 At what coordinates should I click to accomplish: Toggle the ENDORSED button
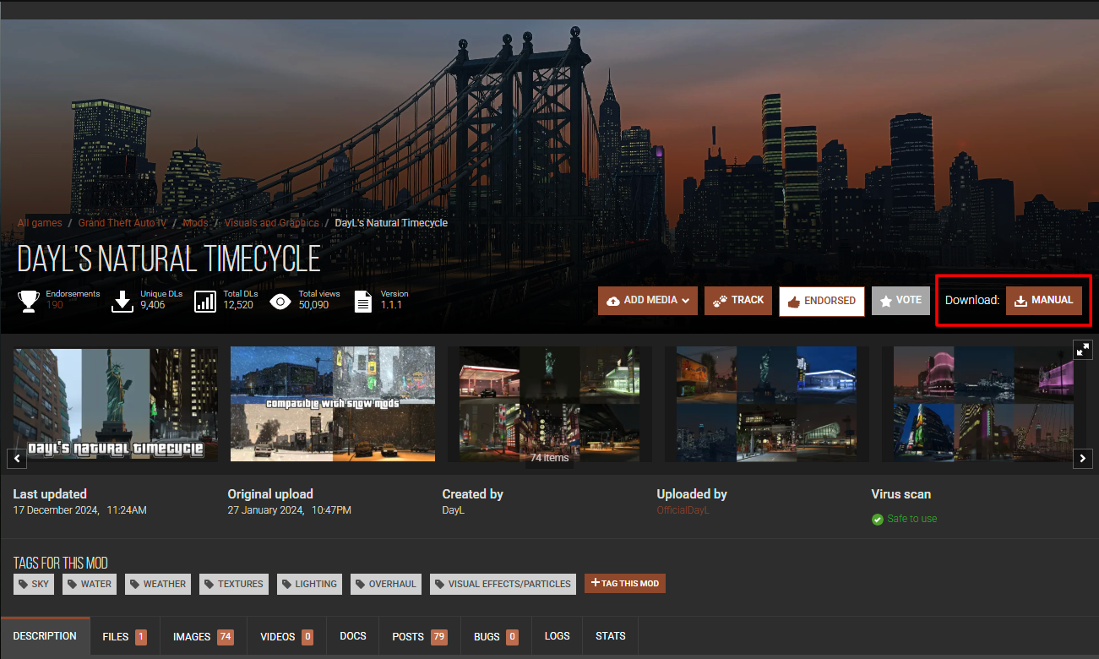[822, 301]
